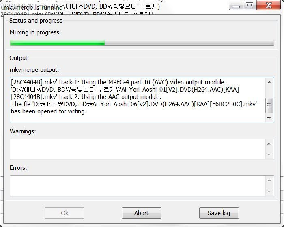
Task: Click the up arrow in the Warnings box
Action: pos(269,144)
